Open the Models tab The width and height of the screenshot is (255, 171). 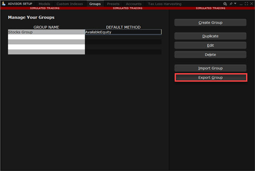tap(44, 4)
